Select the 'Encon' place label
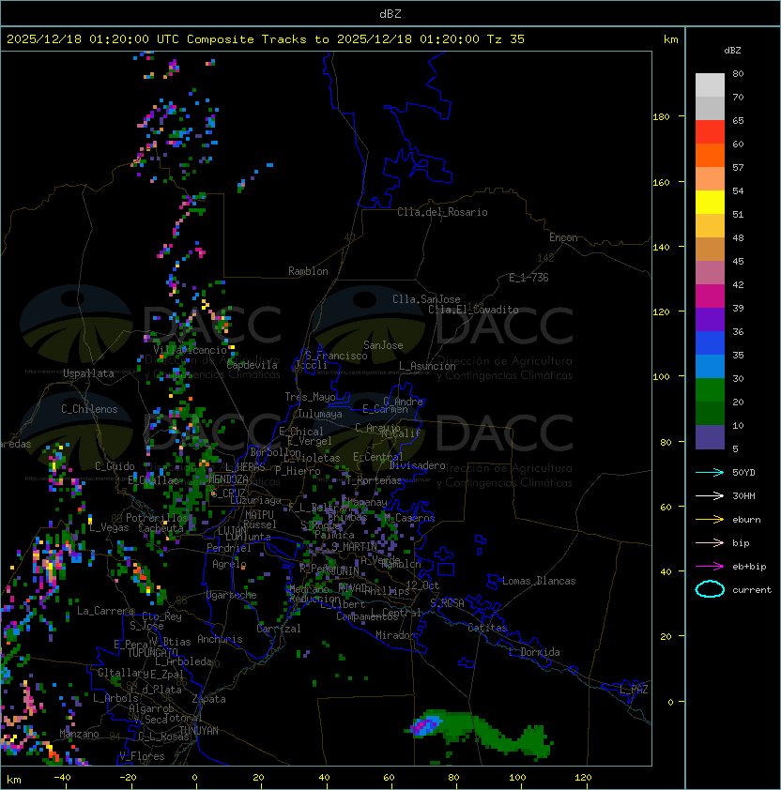 tap(563, 237)
